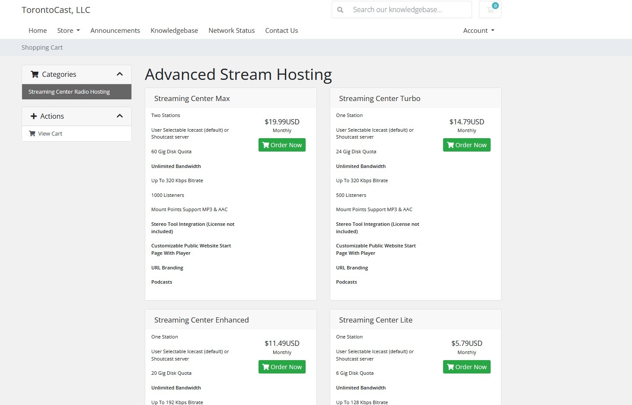632x405 pixels.
Task: Click View Cart in Actions panel
Action: [77, 133]
